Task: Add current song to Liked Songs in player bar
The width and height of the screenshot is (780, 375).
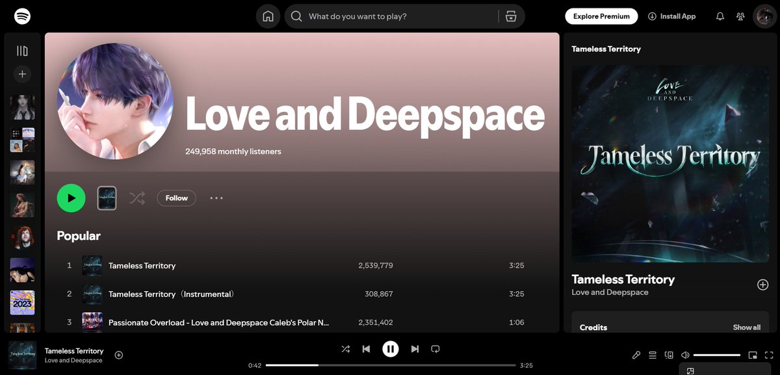Action: 119,355
